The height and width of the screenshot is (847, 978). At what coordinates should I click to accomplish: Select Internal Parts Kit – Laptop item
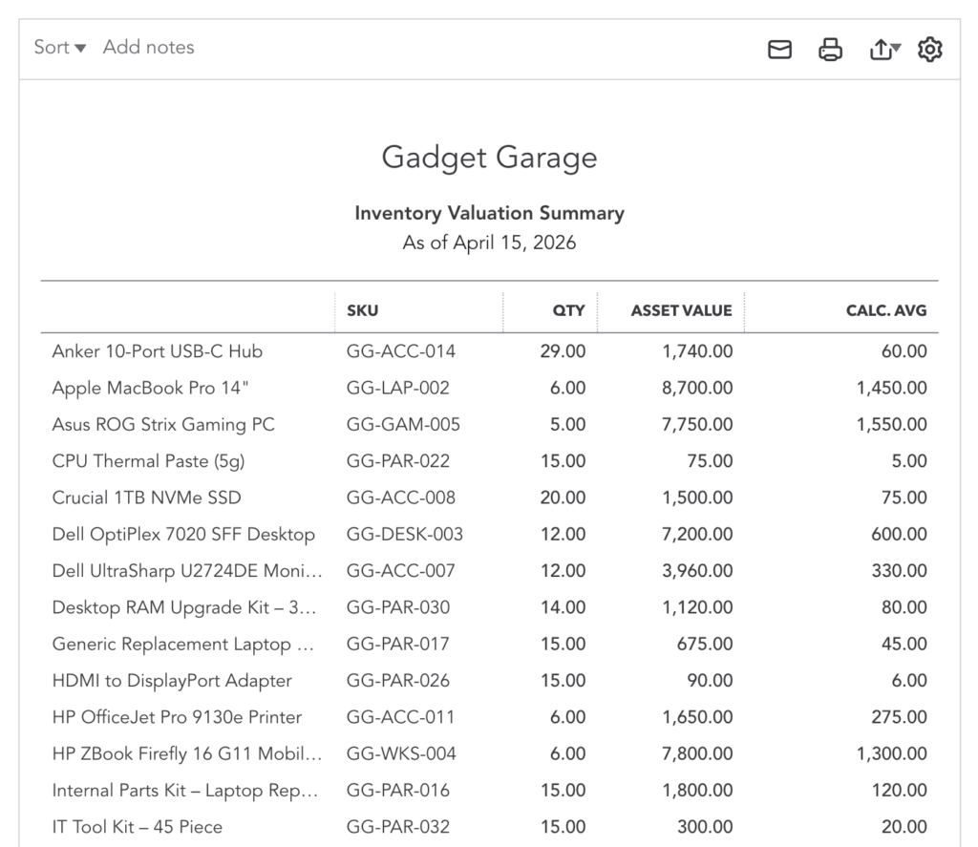click(185, 791)
